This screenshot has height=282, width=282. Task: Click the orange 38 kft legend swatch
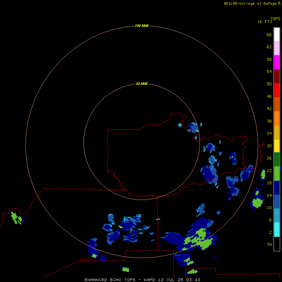click(x=277, y=118)
